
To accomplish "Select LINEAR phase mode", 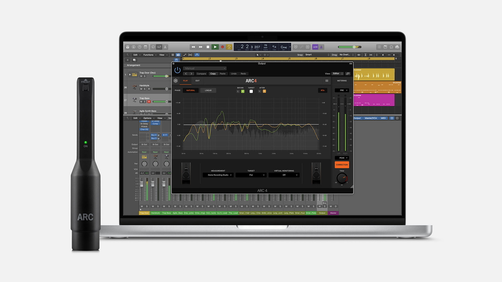I will (208, 90).
